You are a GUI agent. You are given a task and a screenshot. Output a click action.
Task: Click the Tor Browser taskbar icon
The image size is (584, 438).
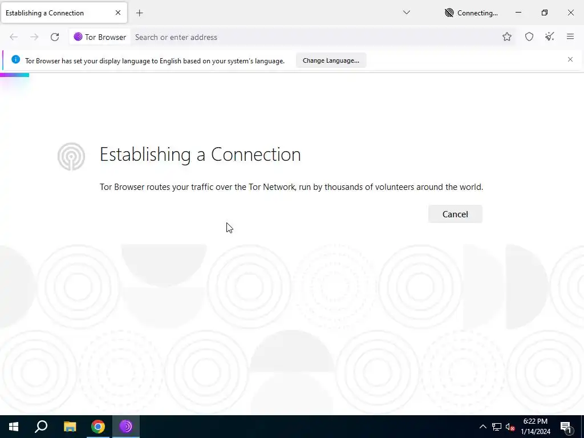(126, 427)
